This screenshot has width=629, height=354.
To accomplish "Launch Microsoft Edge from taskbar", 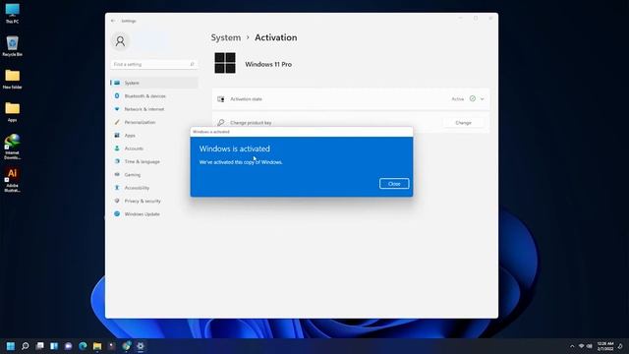I will (83, 346).
